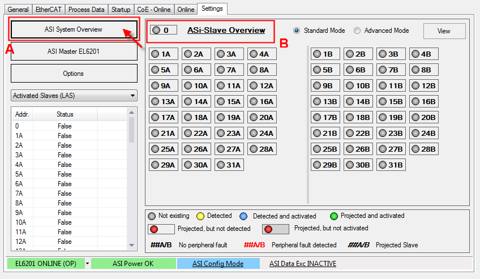Click the Addr. column header
480x279 pixels.
(x=22, y=114)
